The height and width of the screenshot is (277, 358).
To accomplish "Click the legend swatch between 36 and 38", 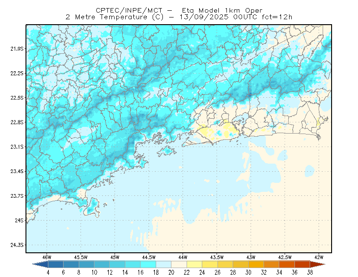I will pyautogui.click(x=303, y=264).
